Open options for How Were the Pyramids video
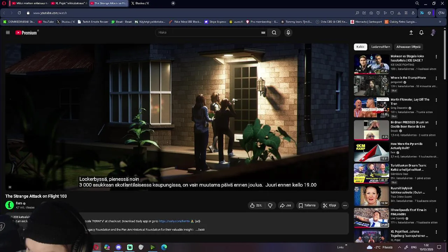The width and height of the screenshot is (448, 252). [x=436, y=145]
